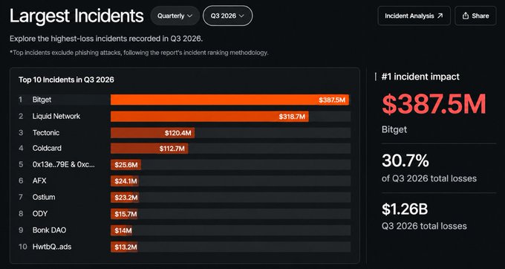Click the $23.2M value
This screenshot has width=505, height=269.
click(126, 198)
